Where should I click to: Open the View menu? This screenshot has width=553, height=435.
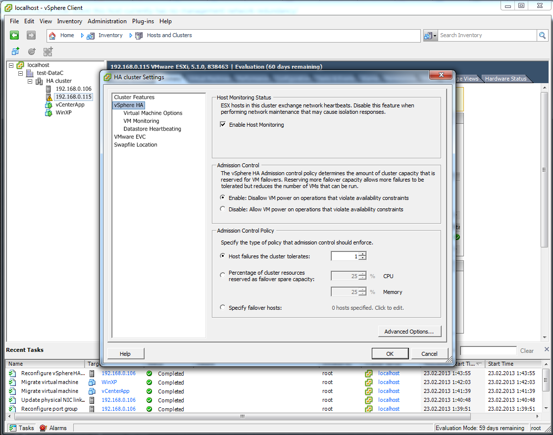(x=46, y=21)
